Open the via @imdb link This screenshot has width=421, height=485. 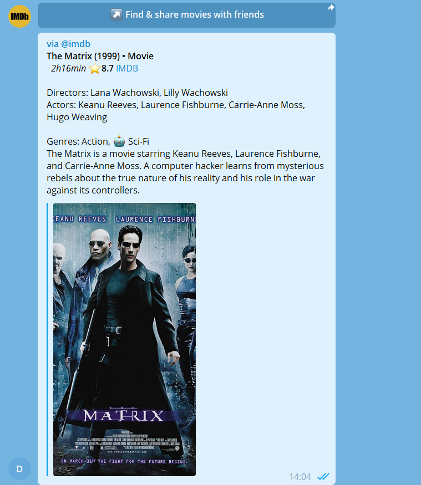(x=68, y=44)
